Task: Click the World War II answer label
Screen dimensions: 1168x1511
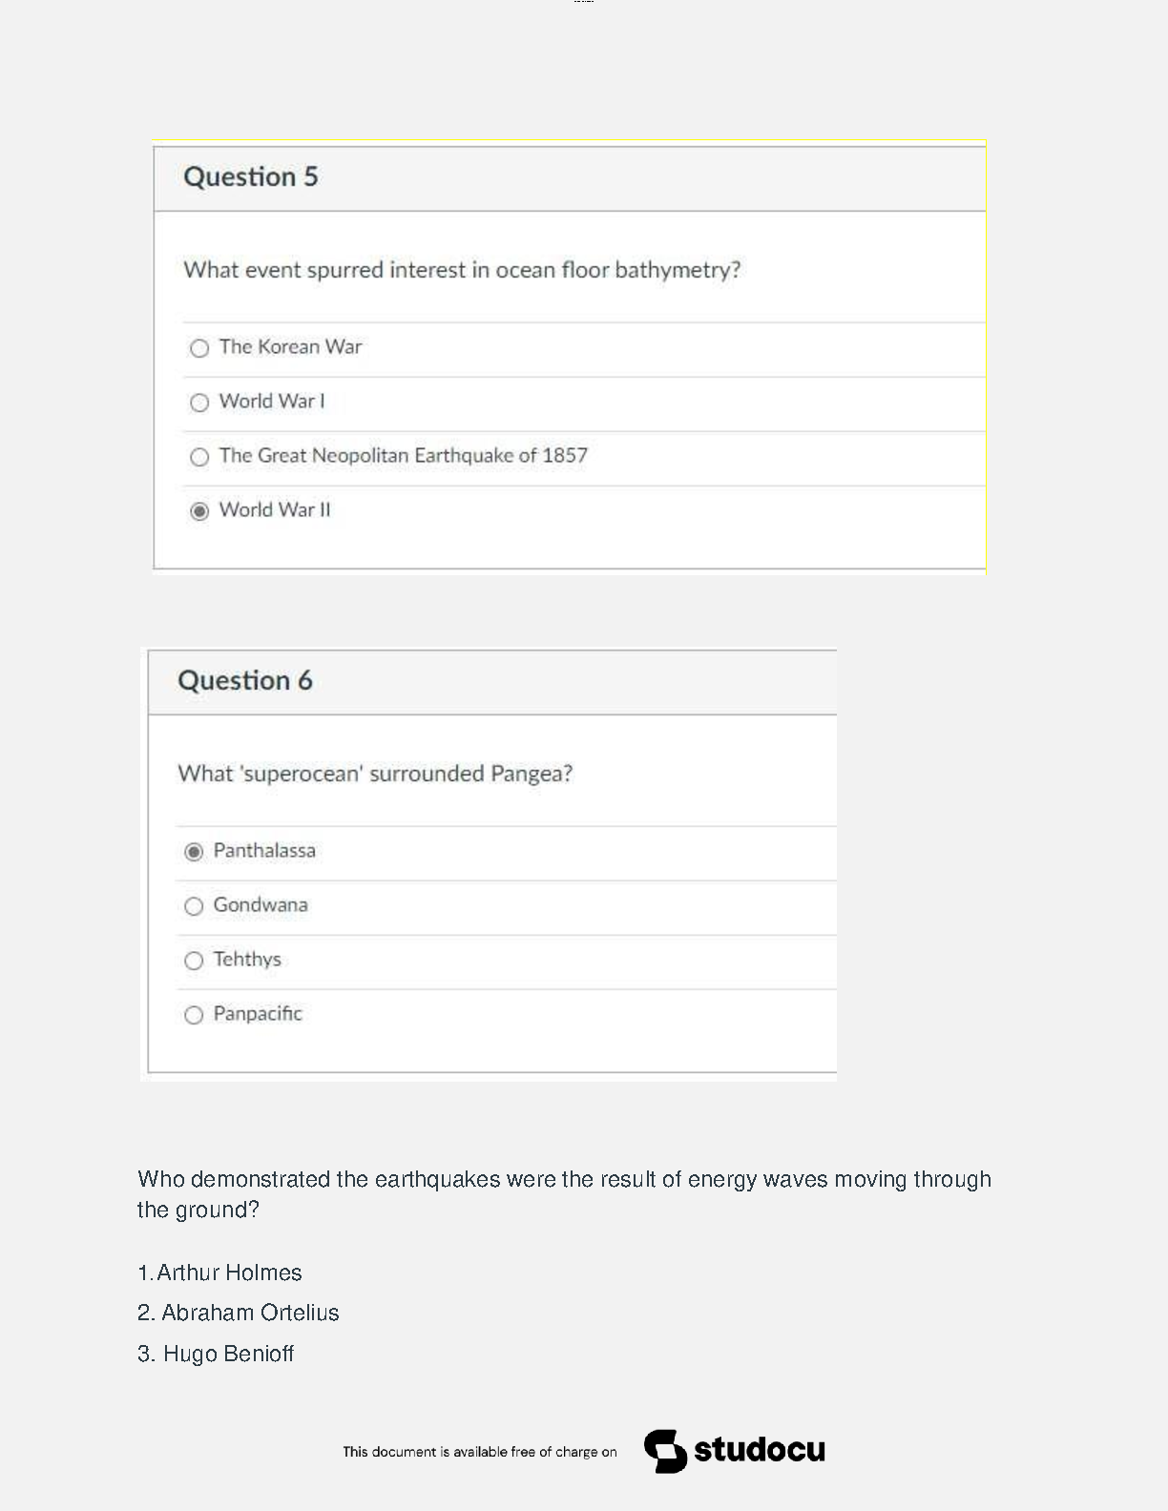Action: [275, 510]
